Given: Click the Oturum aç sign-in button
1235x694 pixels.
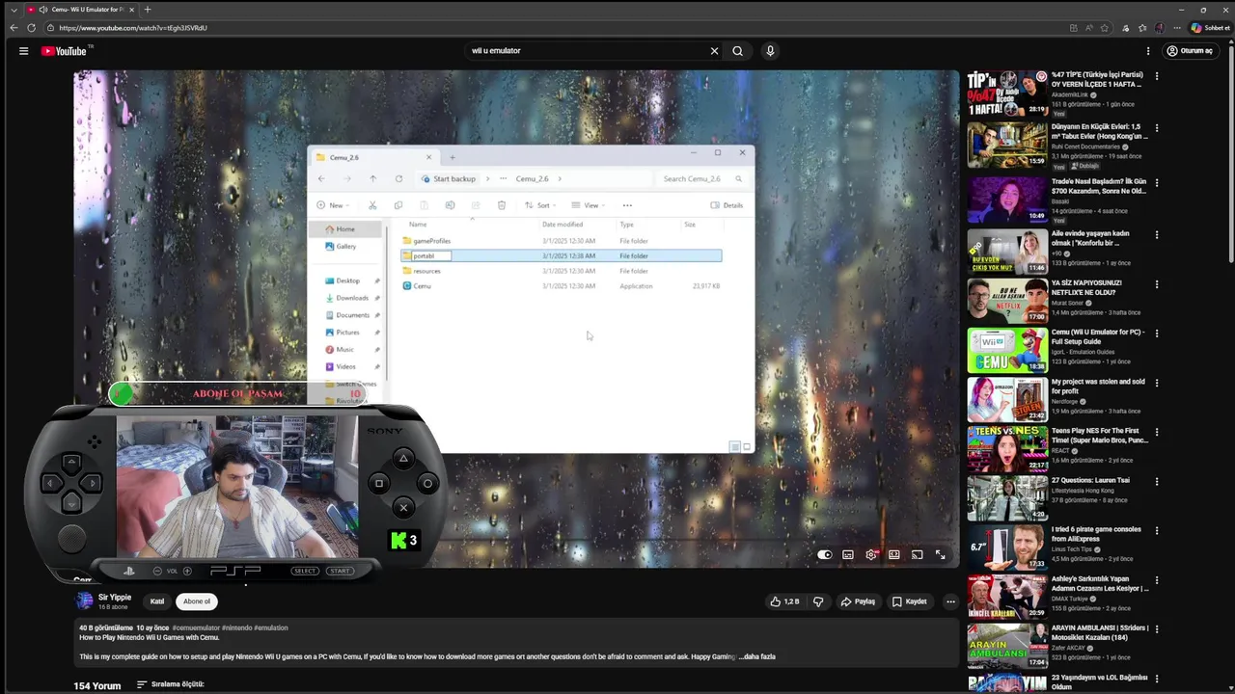Looking at the screenshot, I should [x=1190, y=51].
